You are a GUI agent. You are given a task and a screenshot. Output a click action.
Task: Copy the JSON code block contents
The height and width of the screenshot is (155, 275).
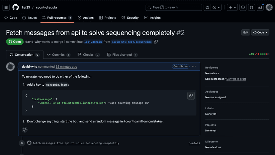coord(191,96)
